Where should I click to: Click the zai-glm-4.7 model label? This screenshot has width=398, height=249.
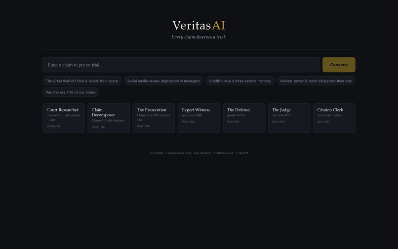pyautogui.click(x=281, y=115)
